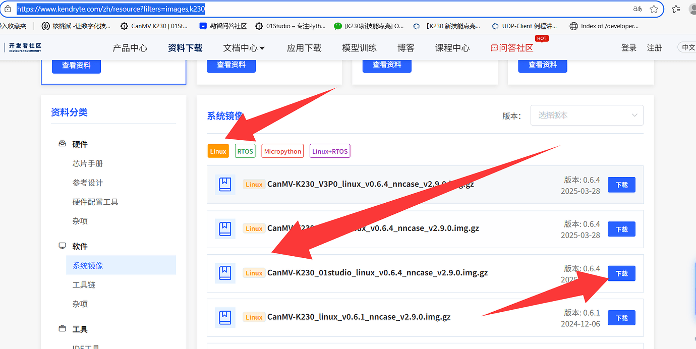Switch to the 模型训练 section
Viewport: 696px width, 349px height.
tap(359, 47)
